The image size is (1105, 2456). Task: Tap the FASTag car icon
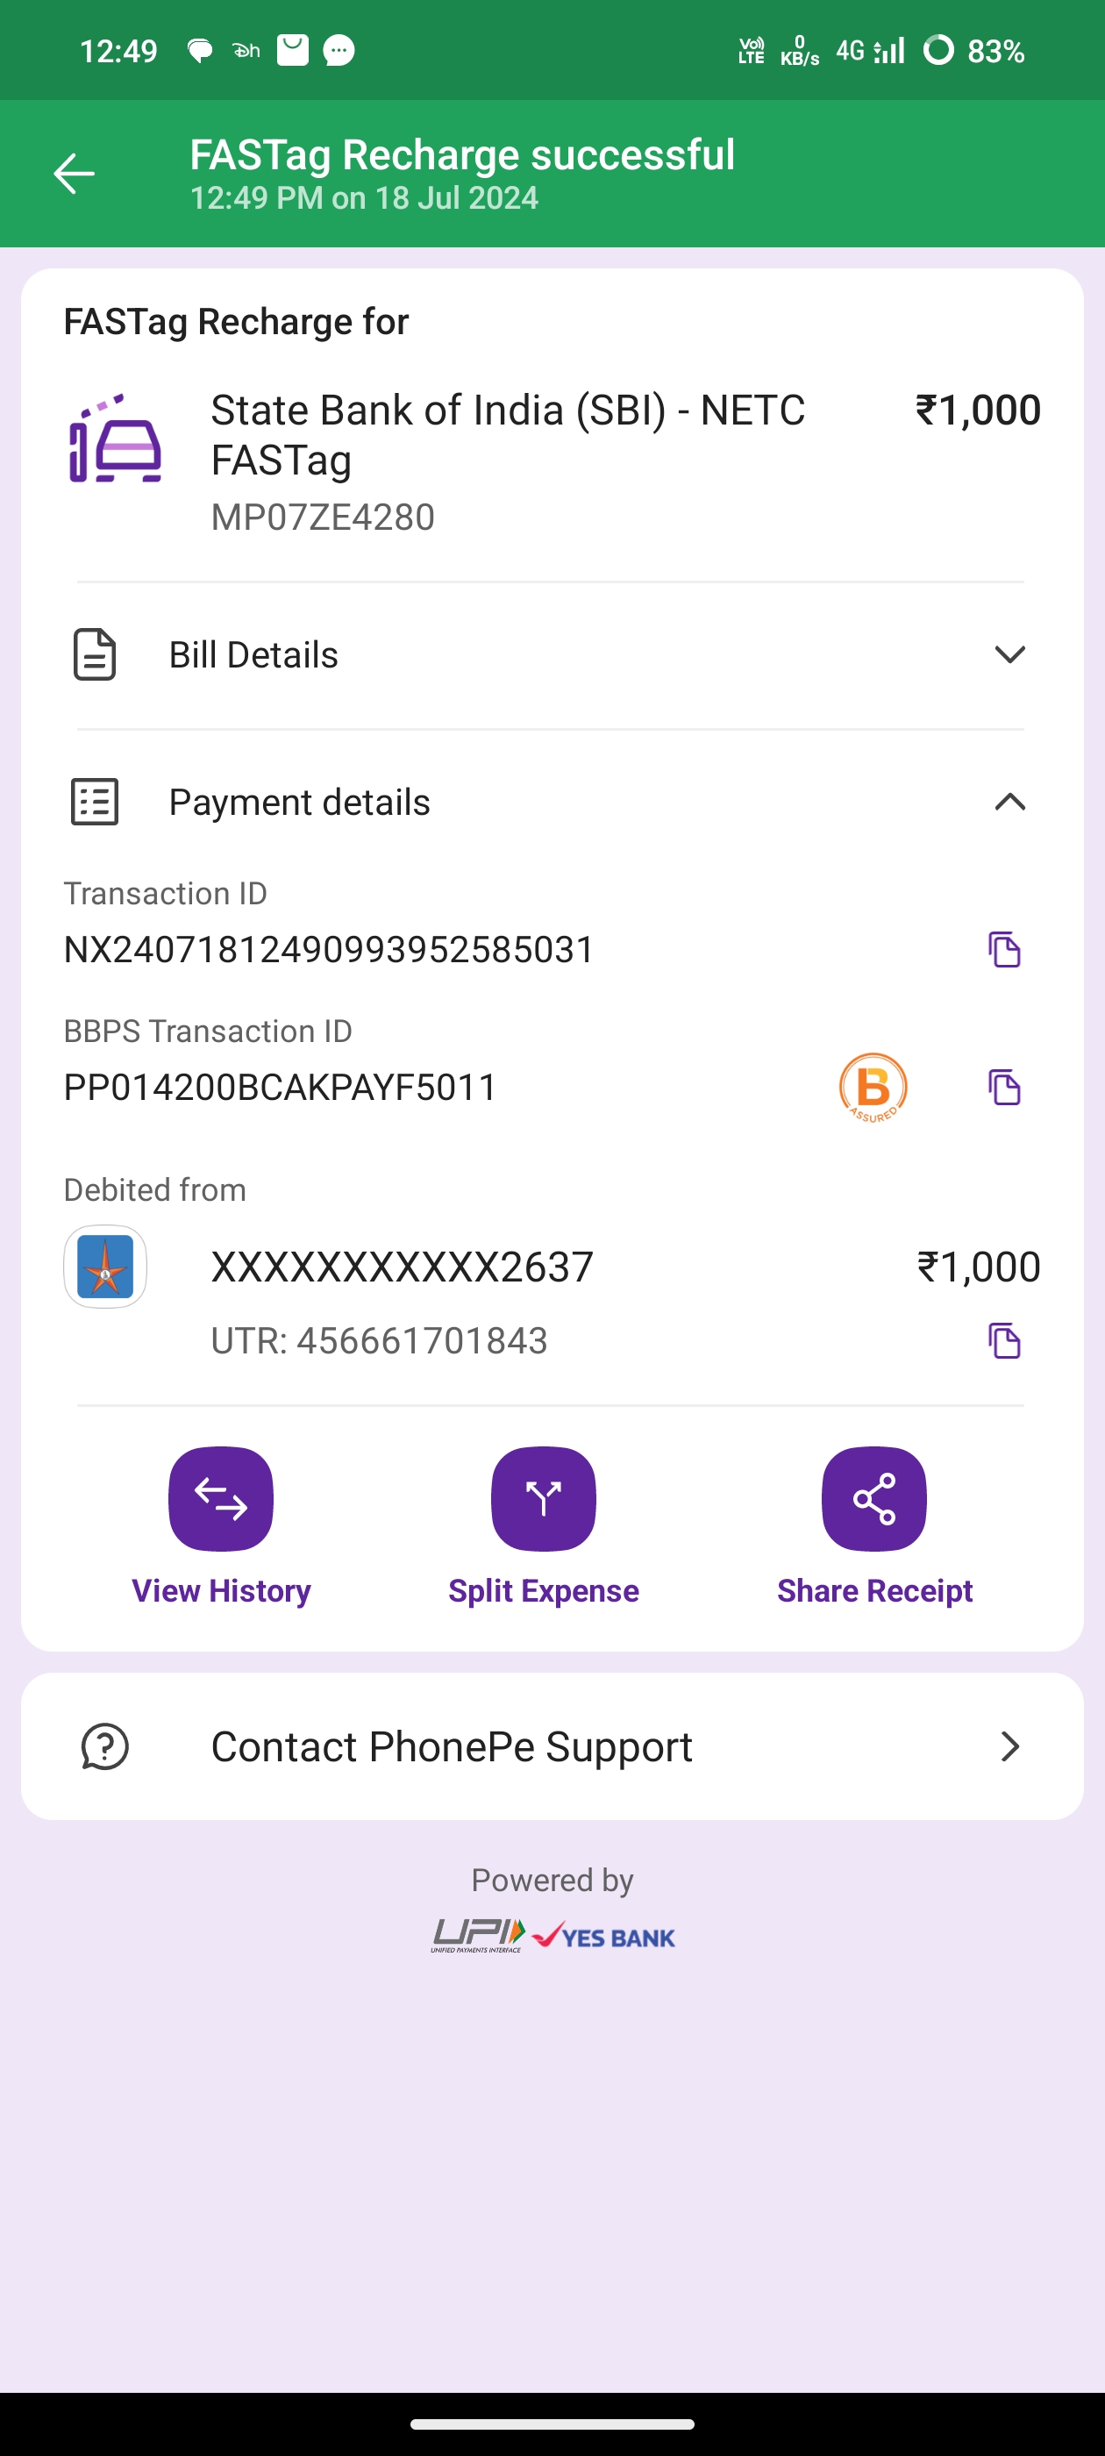click(x=116, y=439)
